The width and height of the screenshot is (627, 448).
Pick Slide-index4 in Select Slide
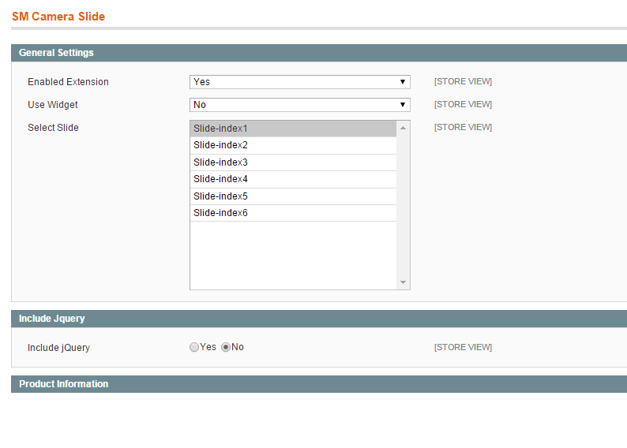pos(293,179)
